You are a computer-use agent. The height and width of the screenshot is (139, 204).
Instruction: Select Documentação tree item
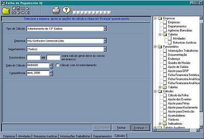click(x=177, y=55)
